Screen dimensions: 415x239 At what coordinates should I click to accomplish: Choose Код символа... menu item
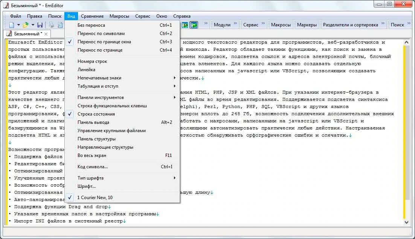click(122, 167)
